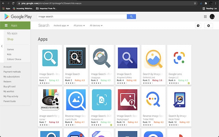Open THINK FREE Reverse Image Search icon
Image resolution: width=219 pixels, height=137 pixels.
153,100
